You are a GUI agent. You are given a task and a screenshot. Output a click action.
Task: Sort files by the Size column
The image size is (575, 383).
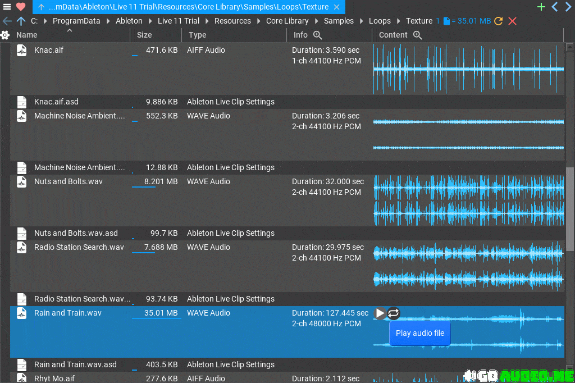(144, 35)
